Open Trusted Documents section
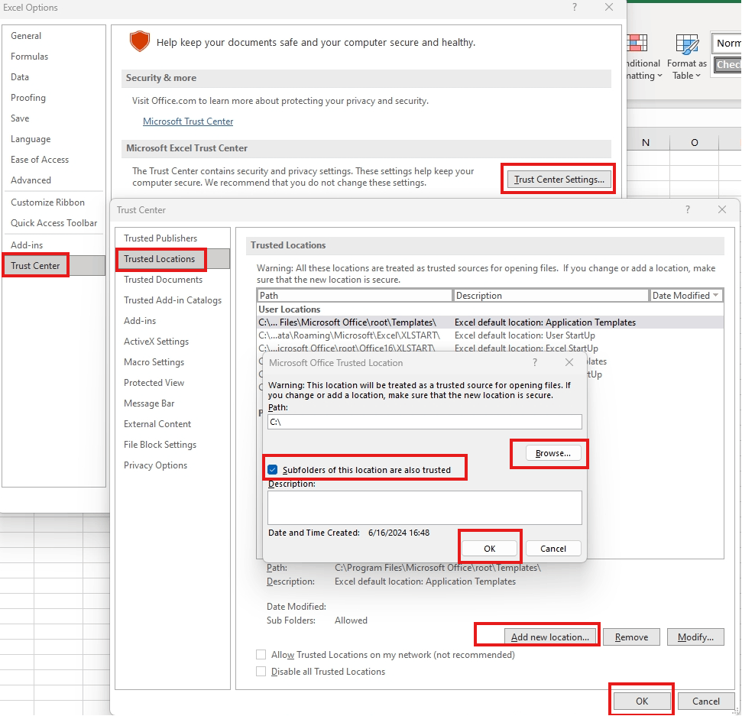Screen dimensions: 742x716 tap(164, 280)
